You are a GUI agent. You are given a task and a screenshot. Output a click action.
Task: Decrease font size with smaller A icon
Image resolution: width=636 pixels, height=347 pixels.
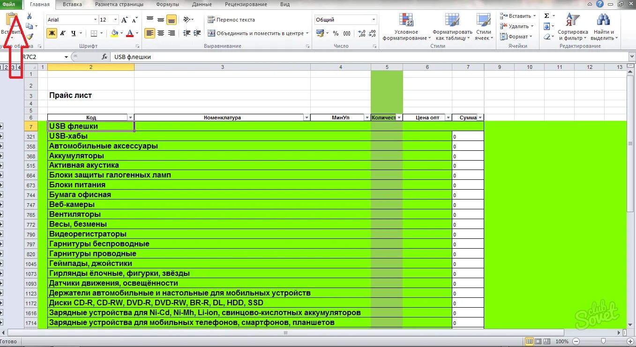[135, 20]
